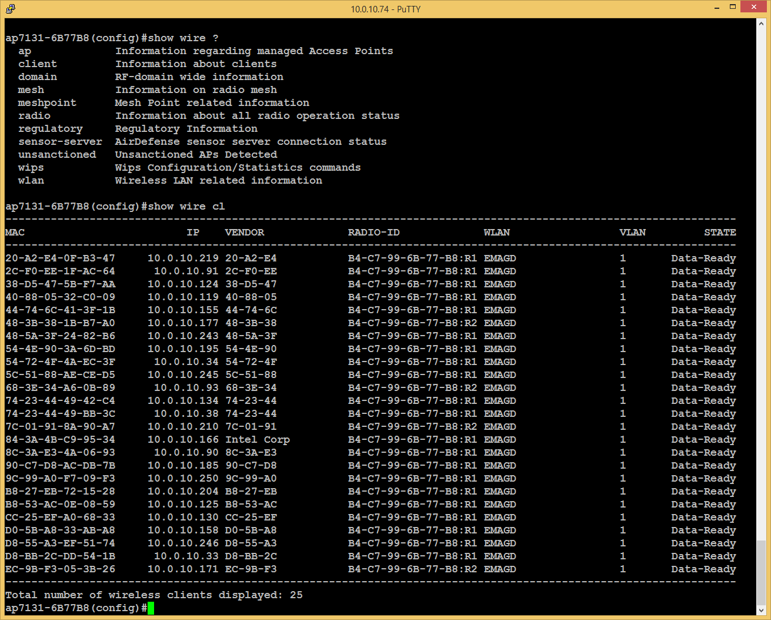
Task: Click MAC address 2C-F0-EE-1F-AC-64
Action: click(60, 271)
